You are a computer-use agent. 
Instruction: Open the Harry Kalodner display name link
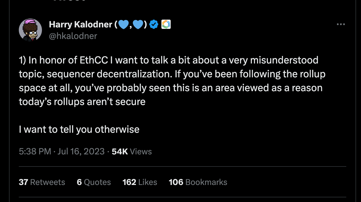81,25
